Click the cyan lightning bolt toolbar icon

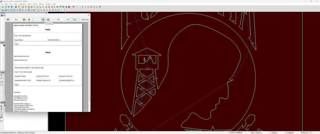tap(61, 10)
